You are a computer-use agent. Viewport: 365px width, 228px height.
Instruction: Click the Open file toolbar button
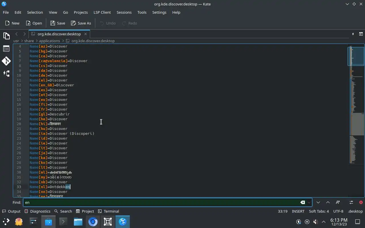click(34, 23)
